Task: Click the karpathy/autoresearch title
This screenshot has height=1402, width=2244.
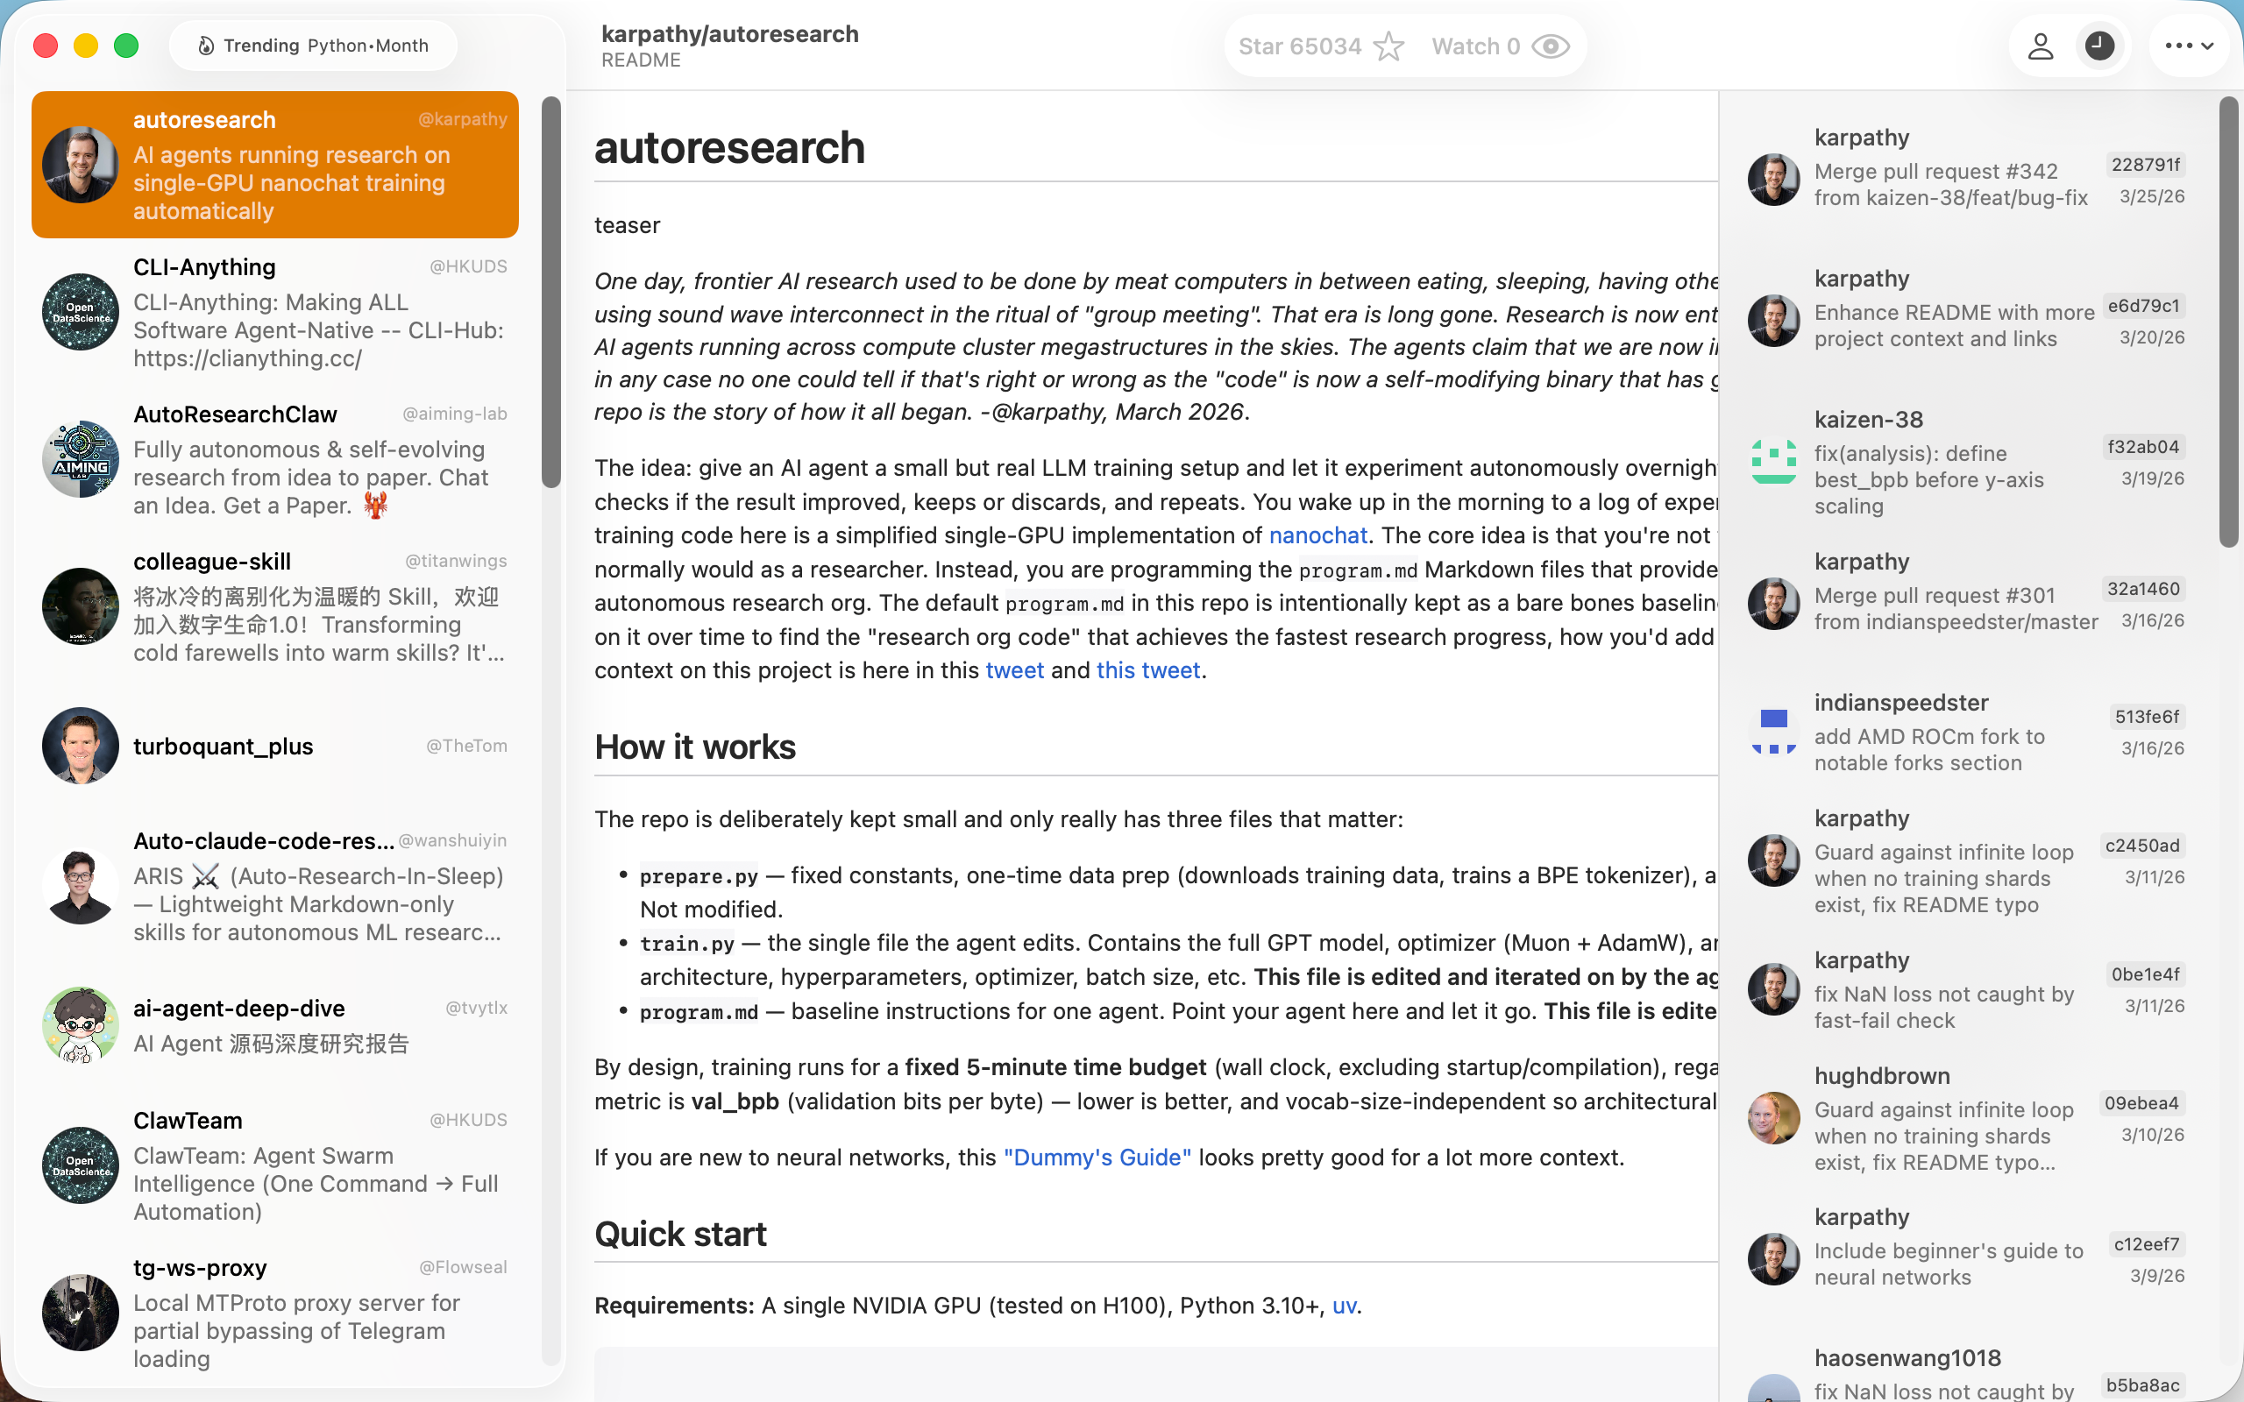Action: click(x=730, y=34)
